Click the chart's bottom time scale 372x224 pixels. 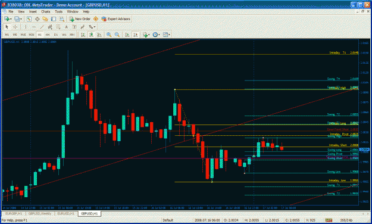[180, 208]
